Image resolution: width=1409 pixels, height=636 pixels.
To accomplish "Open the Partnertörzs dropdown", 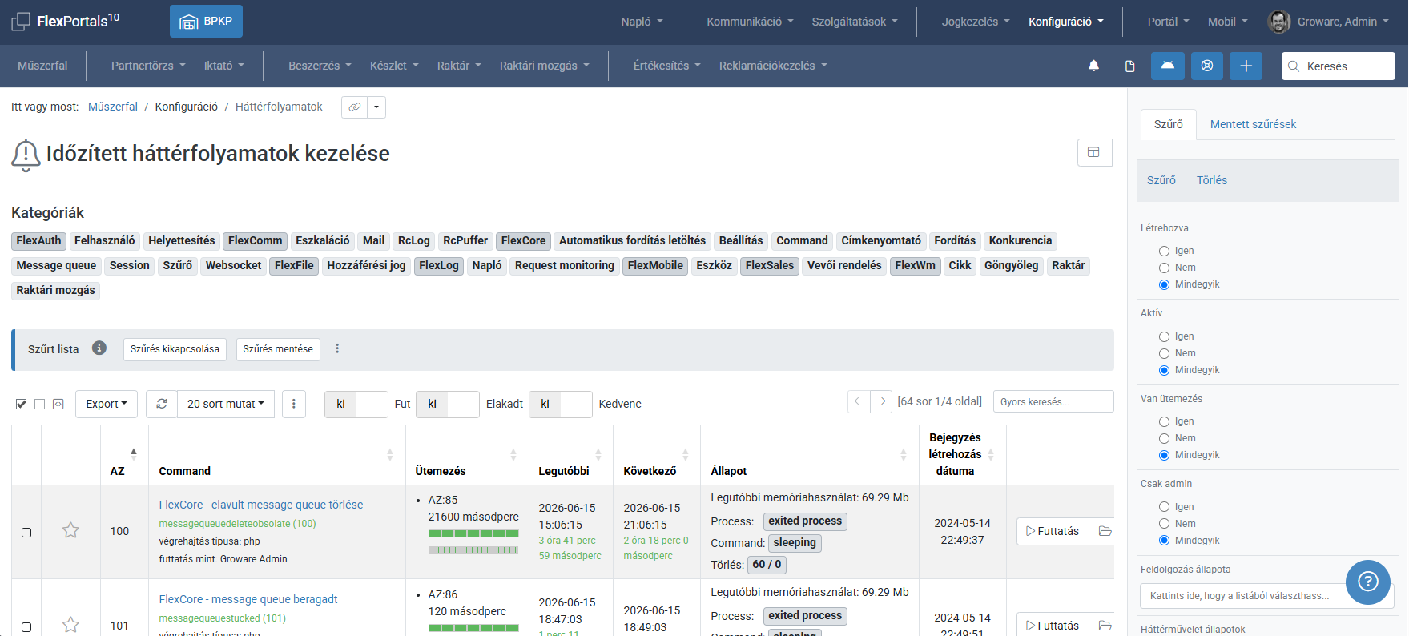I will click(148, 66).
